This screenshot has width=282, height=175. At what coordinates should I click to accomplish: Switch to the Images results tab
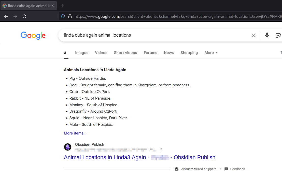82,53
